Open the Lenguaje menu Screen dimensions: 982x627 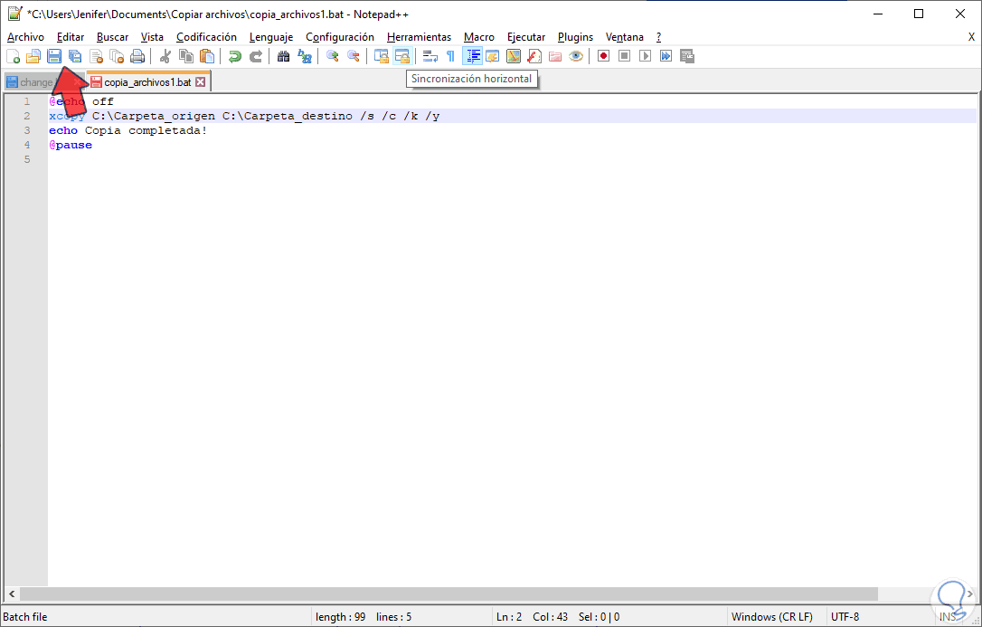[x=271, y=37]
